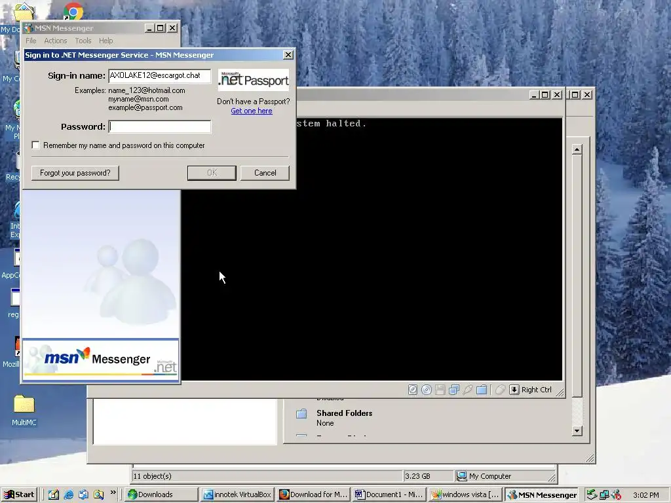
Task: Click the first system tray icon
Action: click(x=592, y=494)
